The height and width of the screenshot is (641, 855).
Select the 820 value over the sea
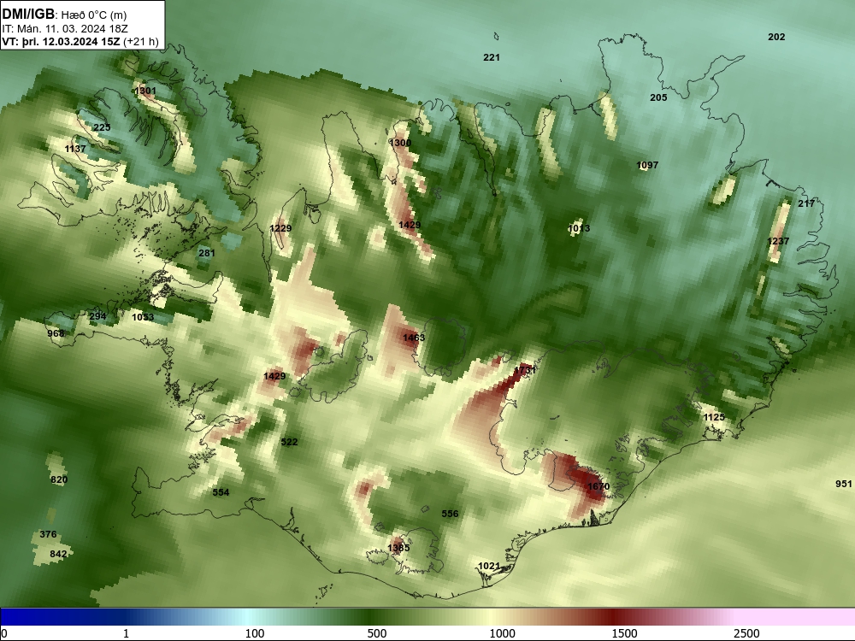coord(59,480)
